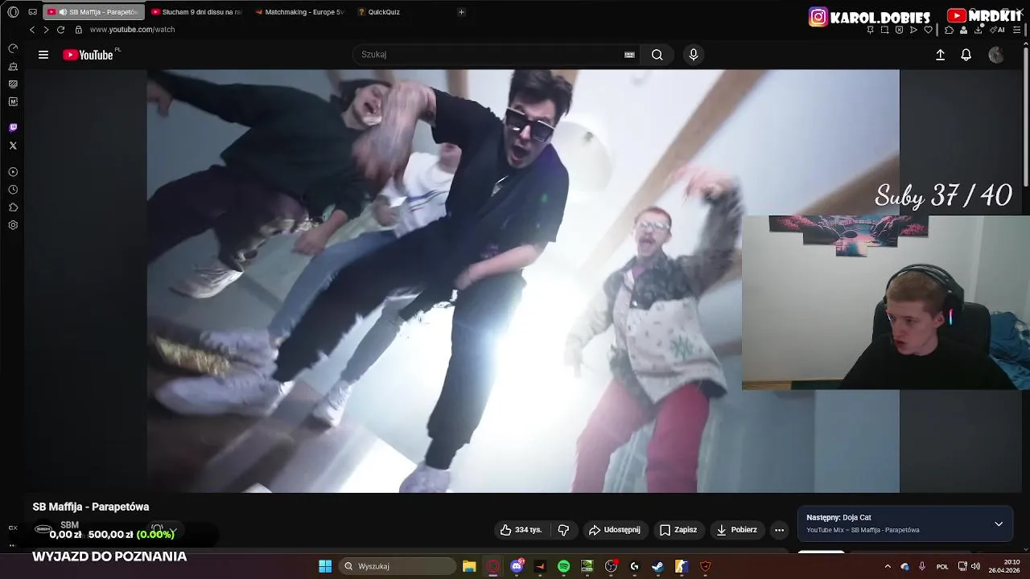Open the YouTube create upload icon
Screen dimensions: 1030x579
tap(940, 55)
